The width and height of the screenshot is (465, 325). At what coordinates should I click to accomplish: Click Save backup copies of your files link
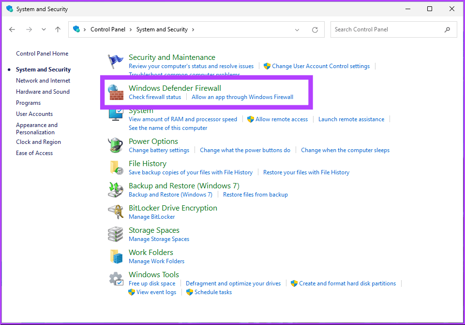point(191,172)
